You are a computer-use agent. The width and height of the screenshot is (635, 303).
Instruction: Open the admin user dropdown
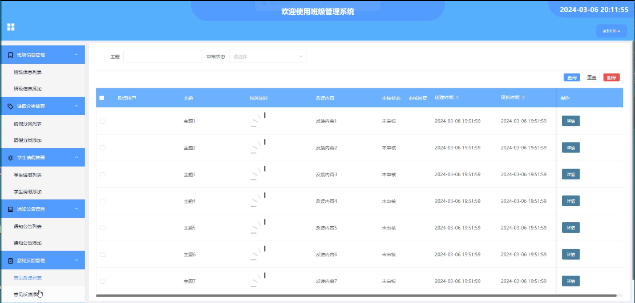611,31
